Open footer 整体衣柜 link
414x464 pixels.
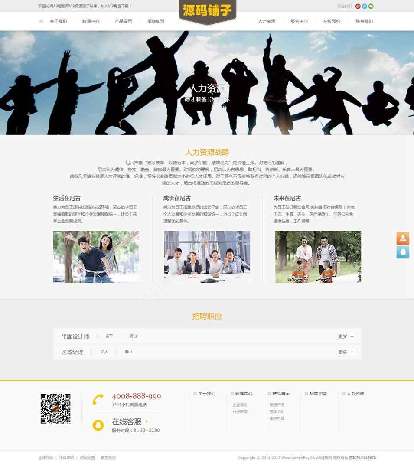[277, 412]
